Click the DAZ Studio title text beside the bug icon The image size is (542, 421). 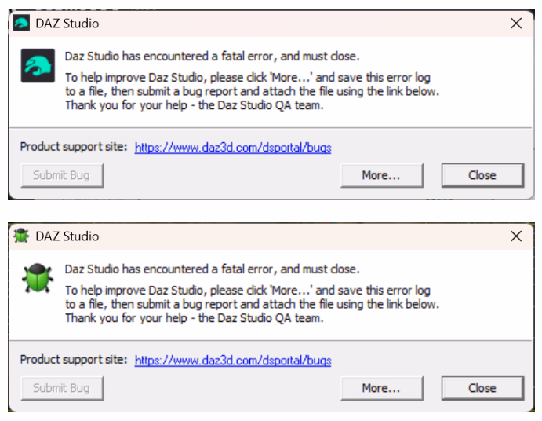click(x=67, y=236)
